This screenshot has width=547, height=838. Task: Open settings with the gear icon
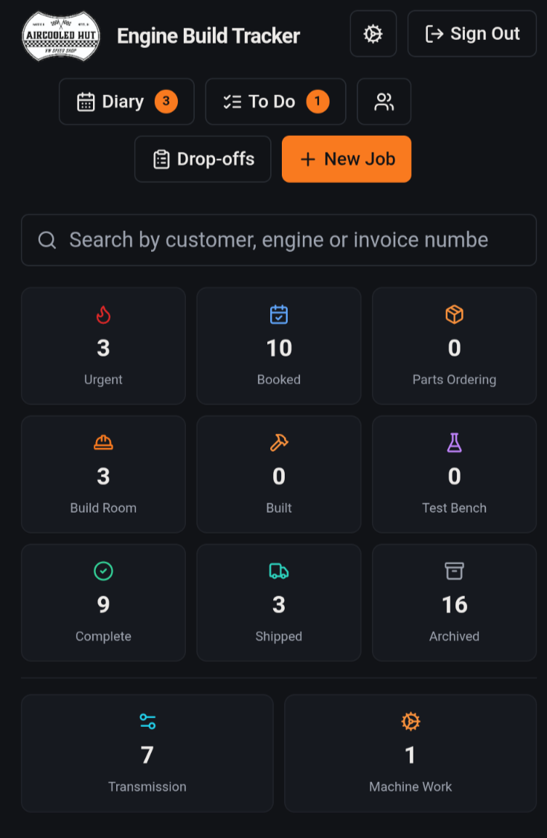pos(373,33)
